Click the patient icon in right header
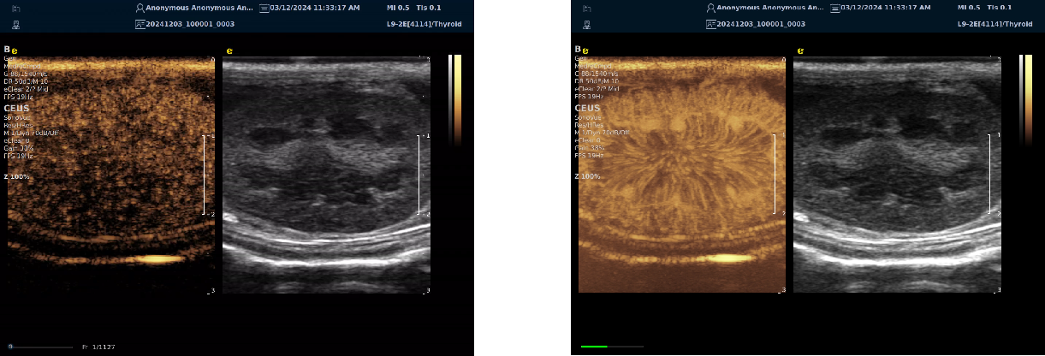 711,7
